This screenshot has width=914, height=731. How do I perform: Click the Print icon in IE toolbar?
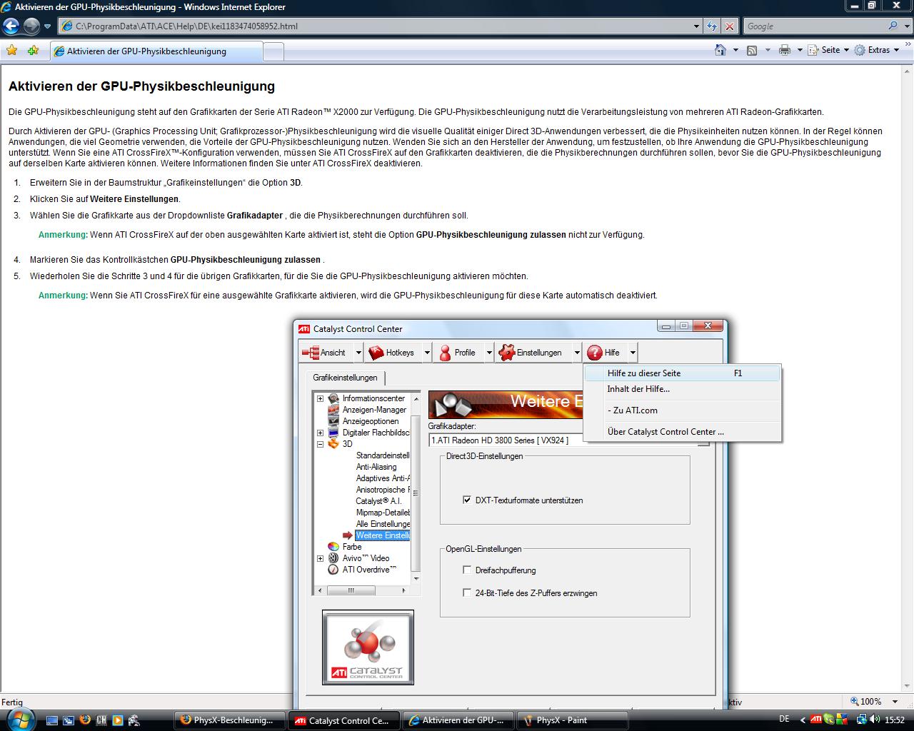[785, 50]
